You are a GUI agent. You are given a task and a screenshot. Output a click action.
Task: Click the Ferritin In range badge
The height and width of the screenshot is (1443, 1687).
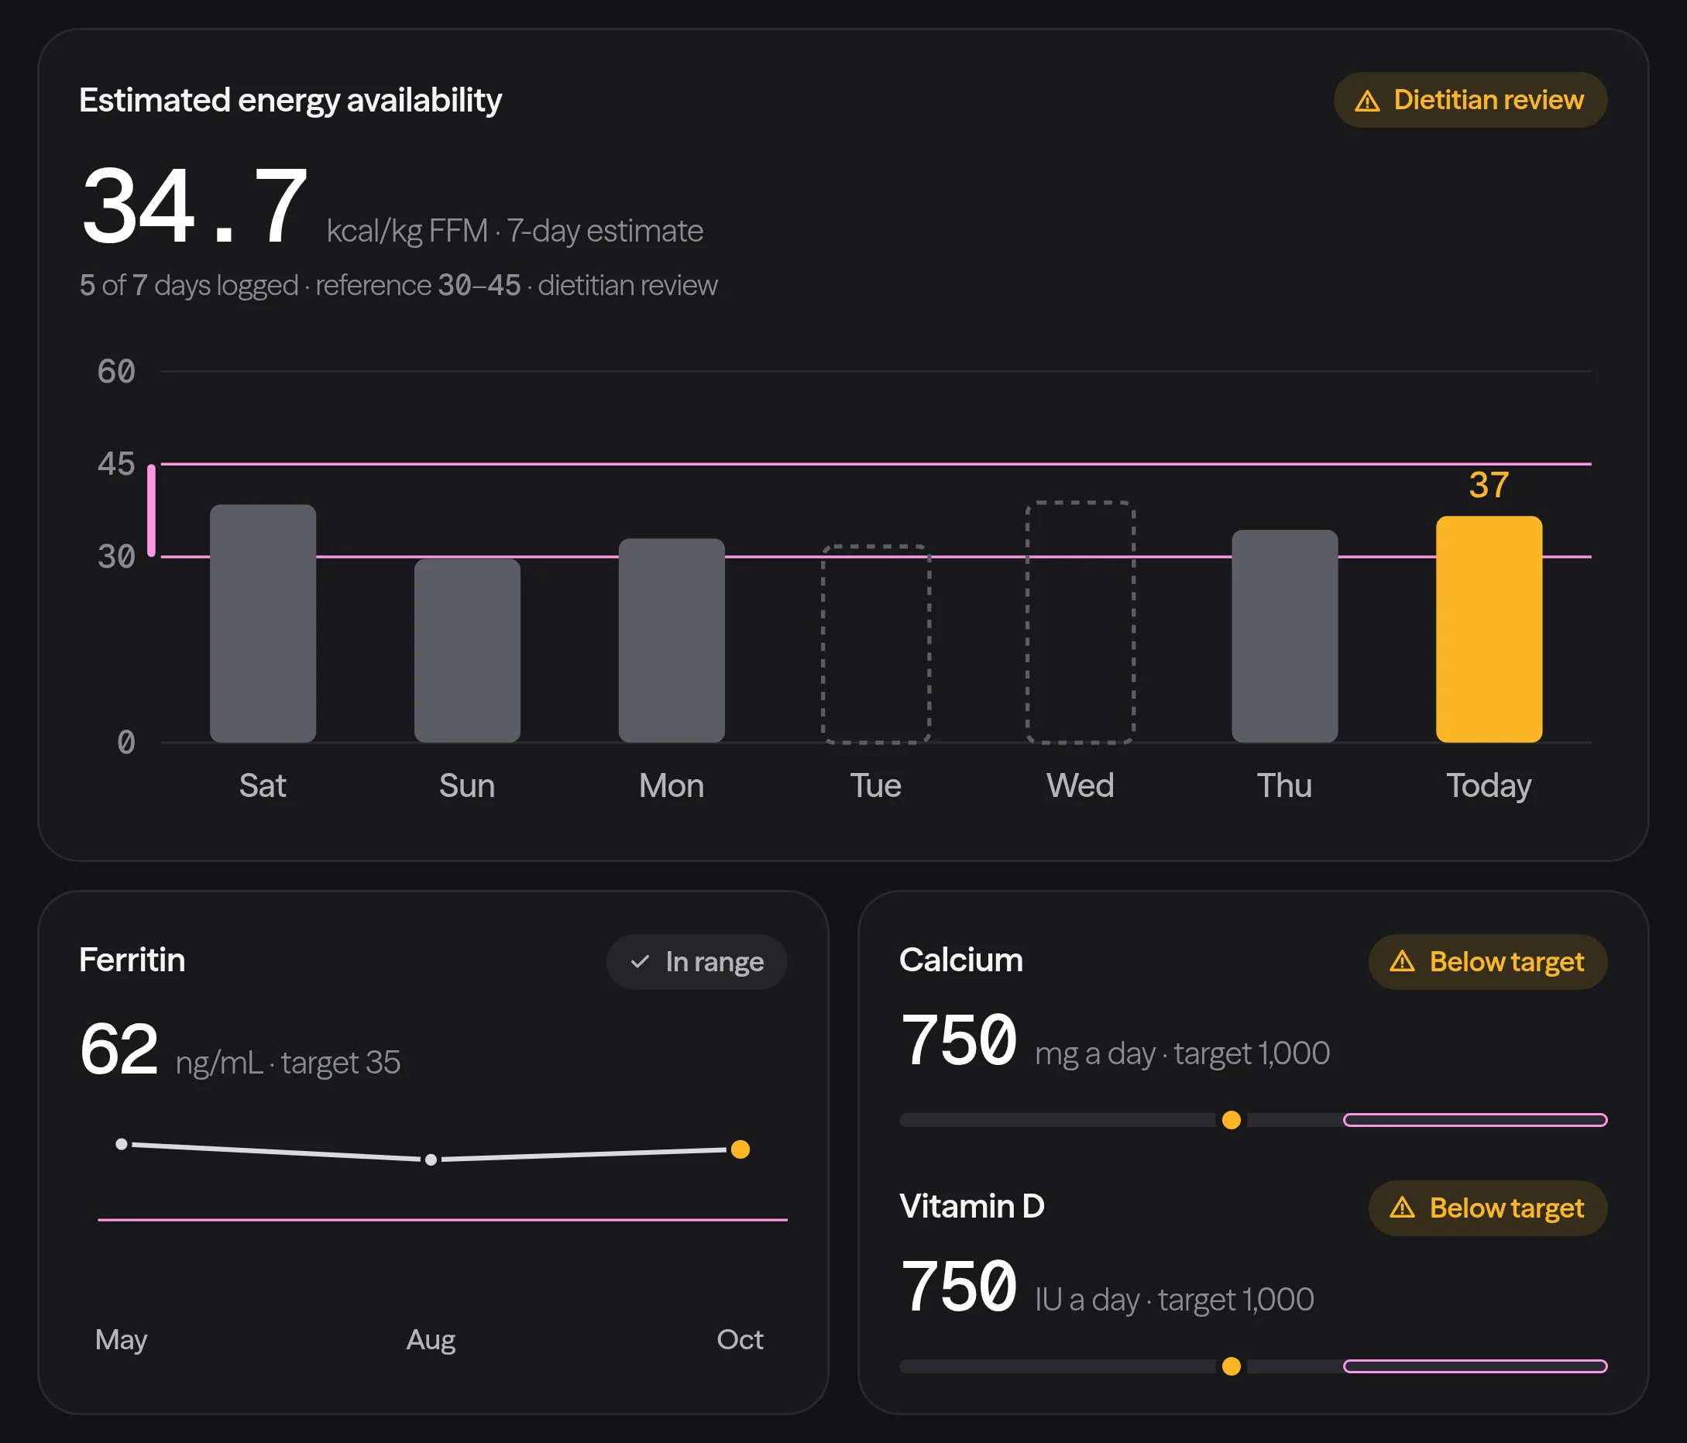click(x=696, y=962)
